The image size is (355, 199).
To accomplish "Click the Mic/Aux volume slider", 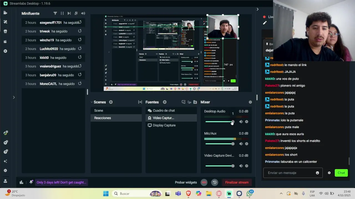I will [220, 144].
